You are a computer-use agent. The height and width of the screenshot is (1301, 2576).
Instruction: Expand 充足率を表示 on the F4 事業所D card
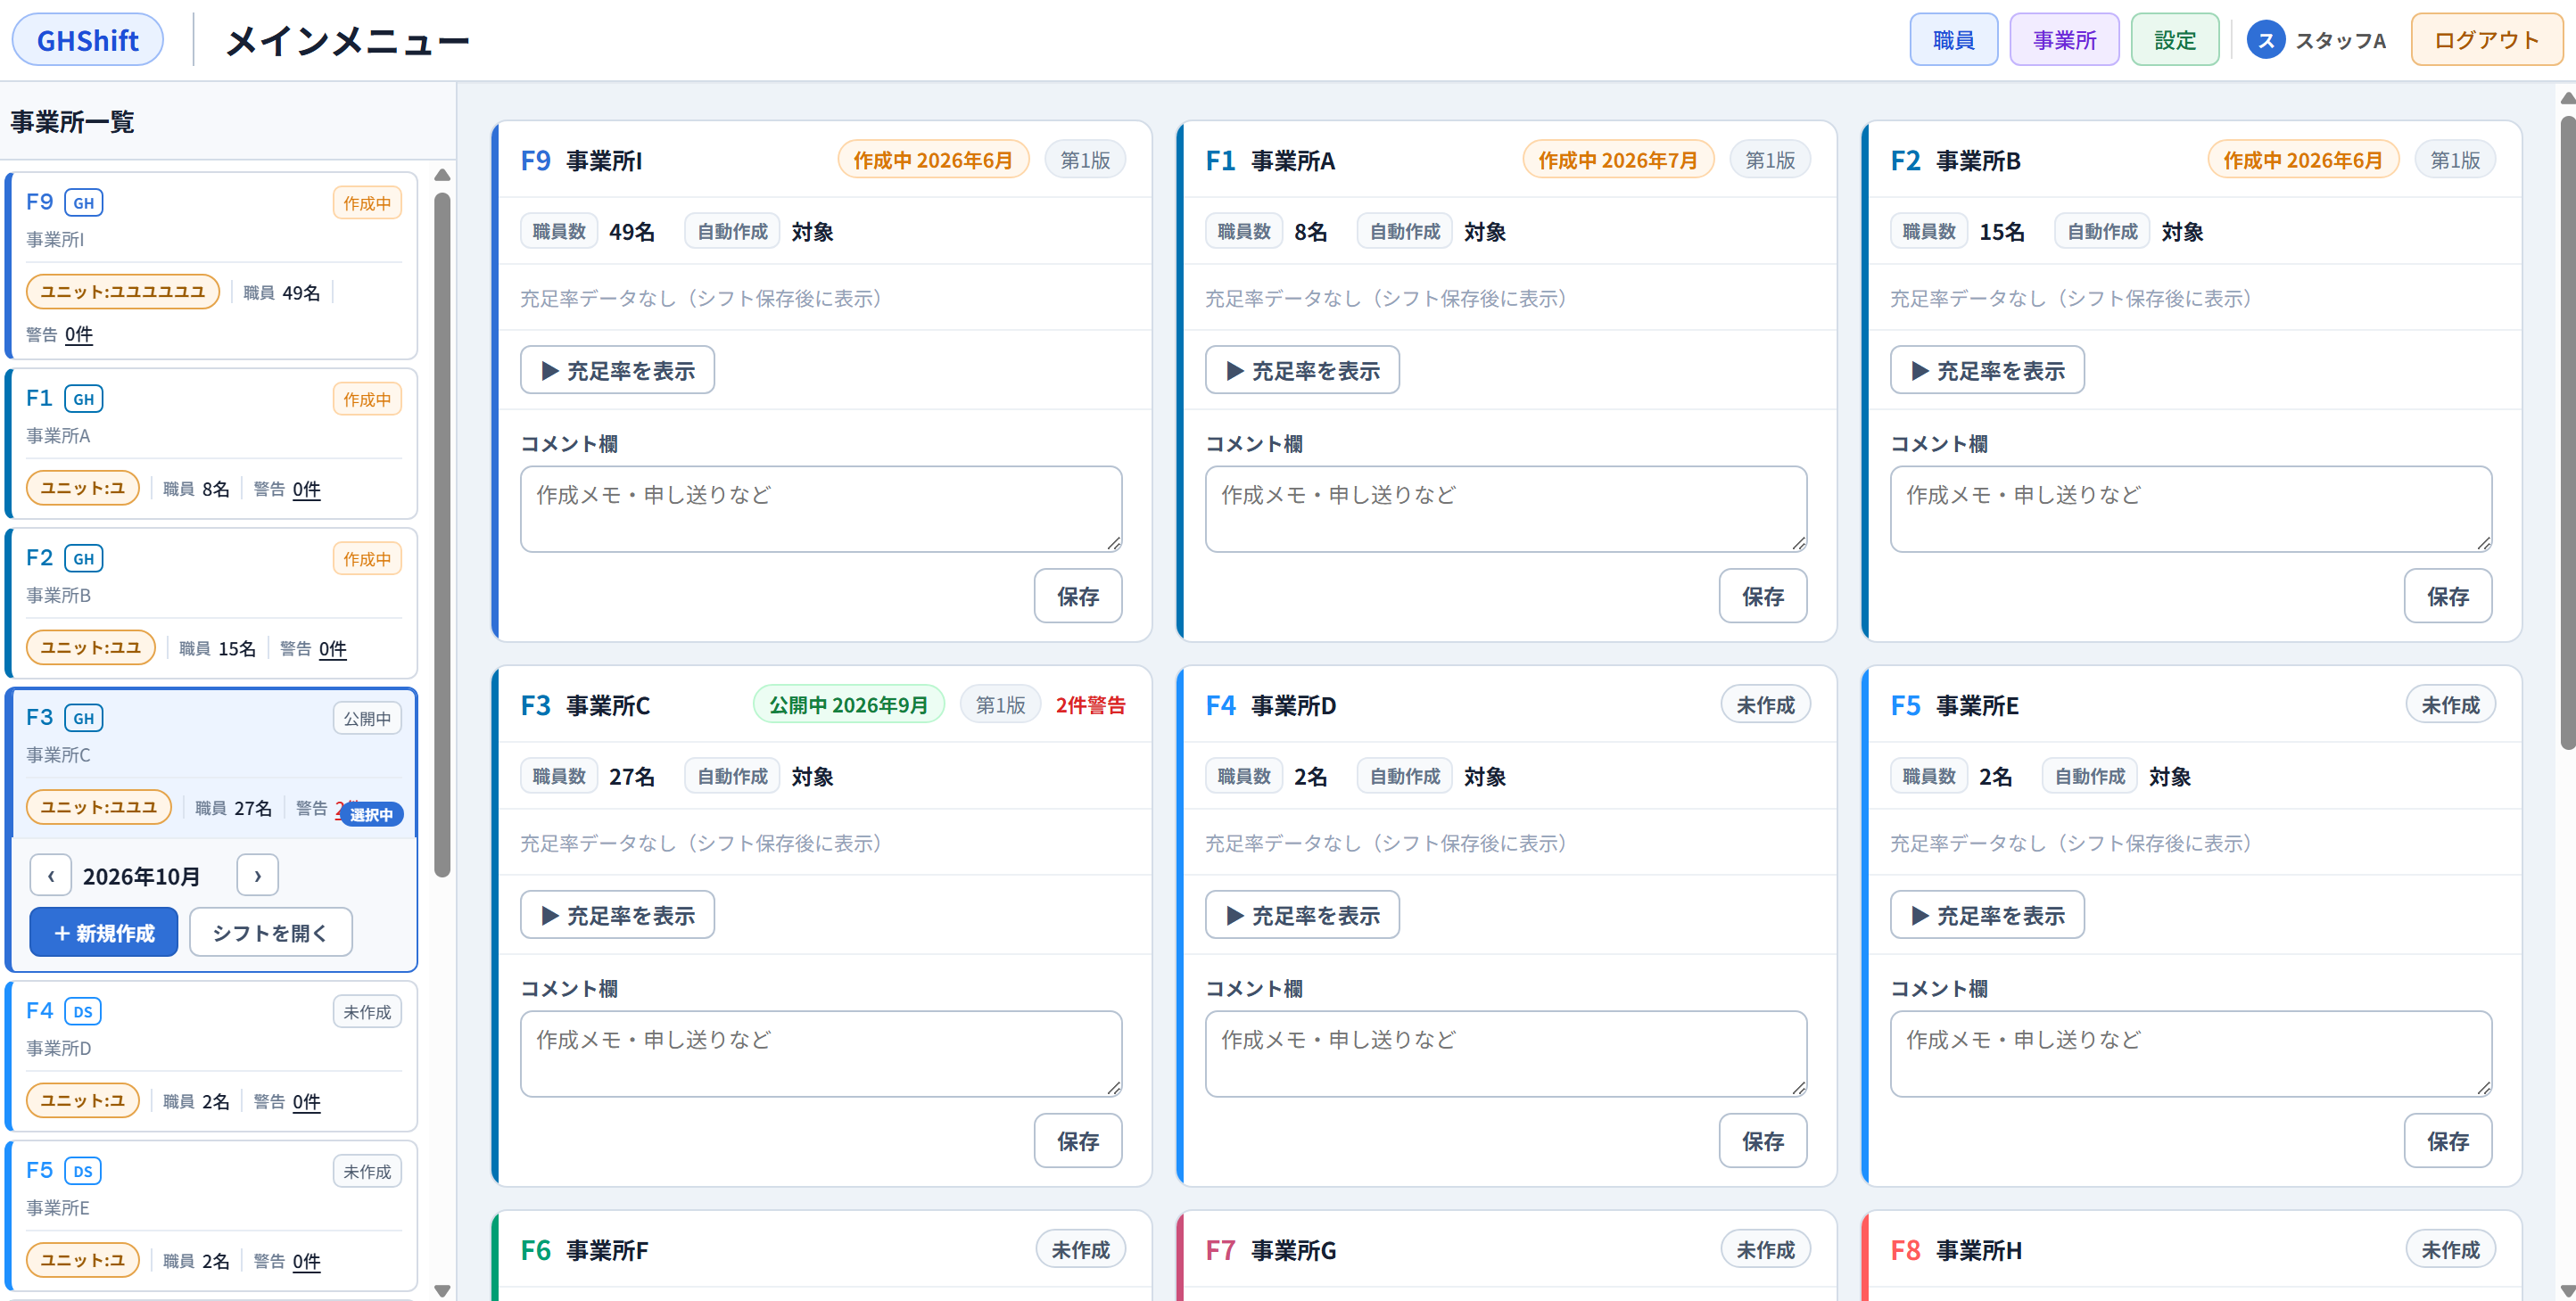(x=1302, y=915)
